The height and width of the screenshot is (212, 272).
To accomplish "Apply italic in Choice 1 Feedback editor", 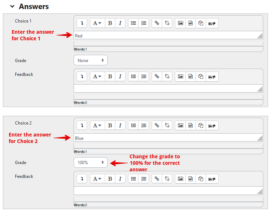I will 120,77.
